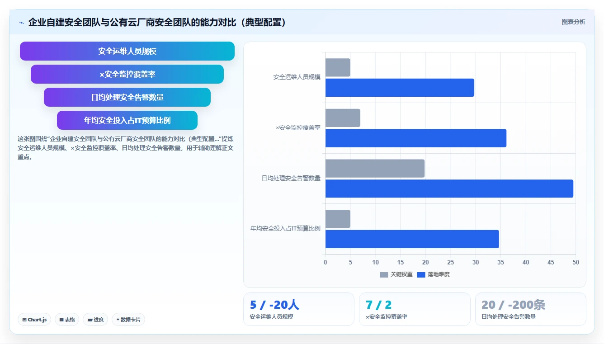This screenshot has height=344, width=604.
Task: Click the gray bar for 年均安全投入占IT预算比例
Action: 338,219
